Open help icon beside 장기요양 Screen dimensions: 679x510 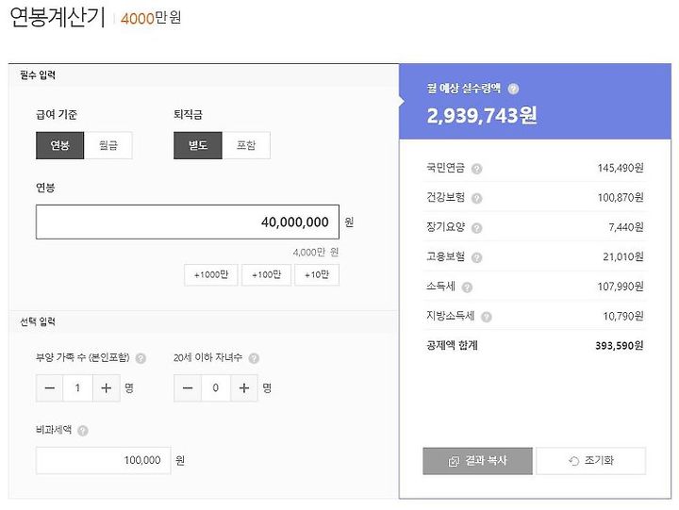pos(477,228)
